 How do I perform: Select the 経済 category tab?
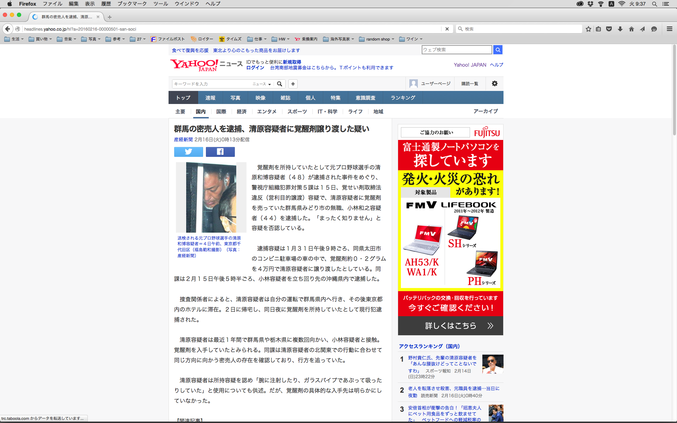click(x=242, y=111)
